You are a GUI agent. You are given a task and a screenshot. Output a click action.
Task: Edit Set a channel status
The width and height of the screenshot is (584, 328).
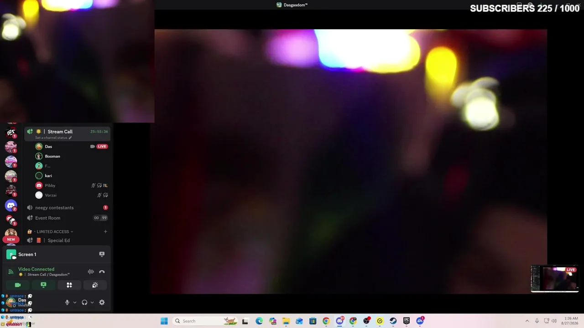click(53, 138)
